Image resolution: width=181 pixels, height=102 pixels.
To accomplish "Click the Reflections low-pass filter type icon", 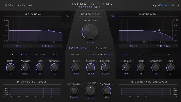I will point(68,16).
